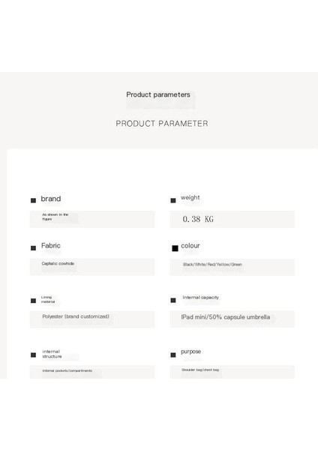Click the square bullet beside Internal capacity
The image size is (318, 450).
(x=173, y=300)
